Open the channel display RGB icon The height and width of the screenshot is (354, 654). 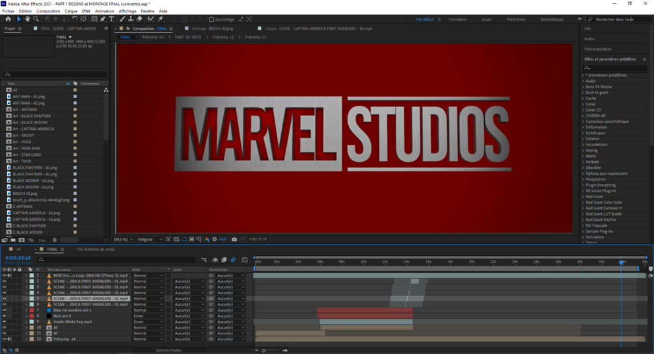207,240
